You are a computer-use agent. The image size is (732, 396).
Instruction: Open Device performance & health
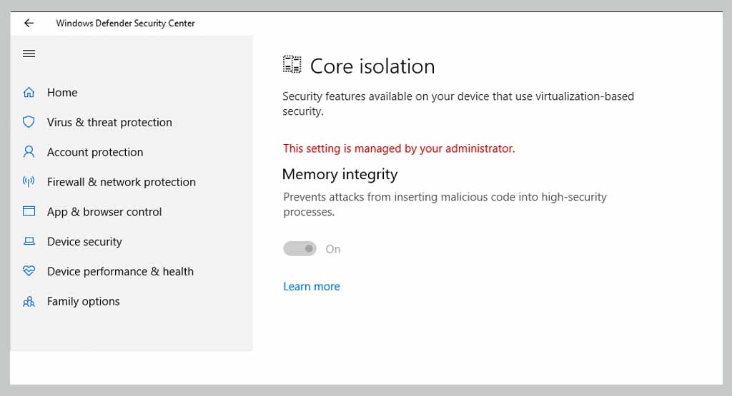120,272
